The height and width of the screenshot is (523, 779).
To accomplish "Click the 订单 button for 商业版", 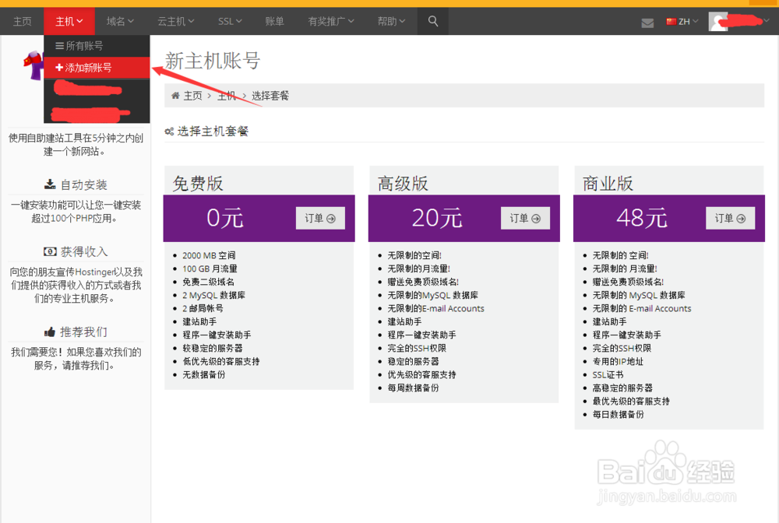I will click(730, 218).
